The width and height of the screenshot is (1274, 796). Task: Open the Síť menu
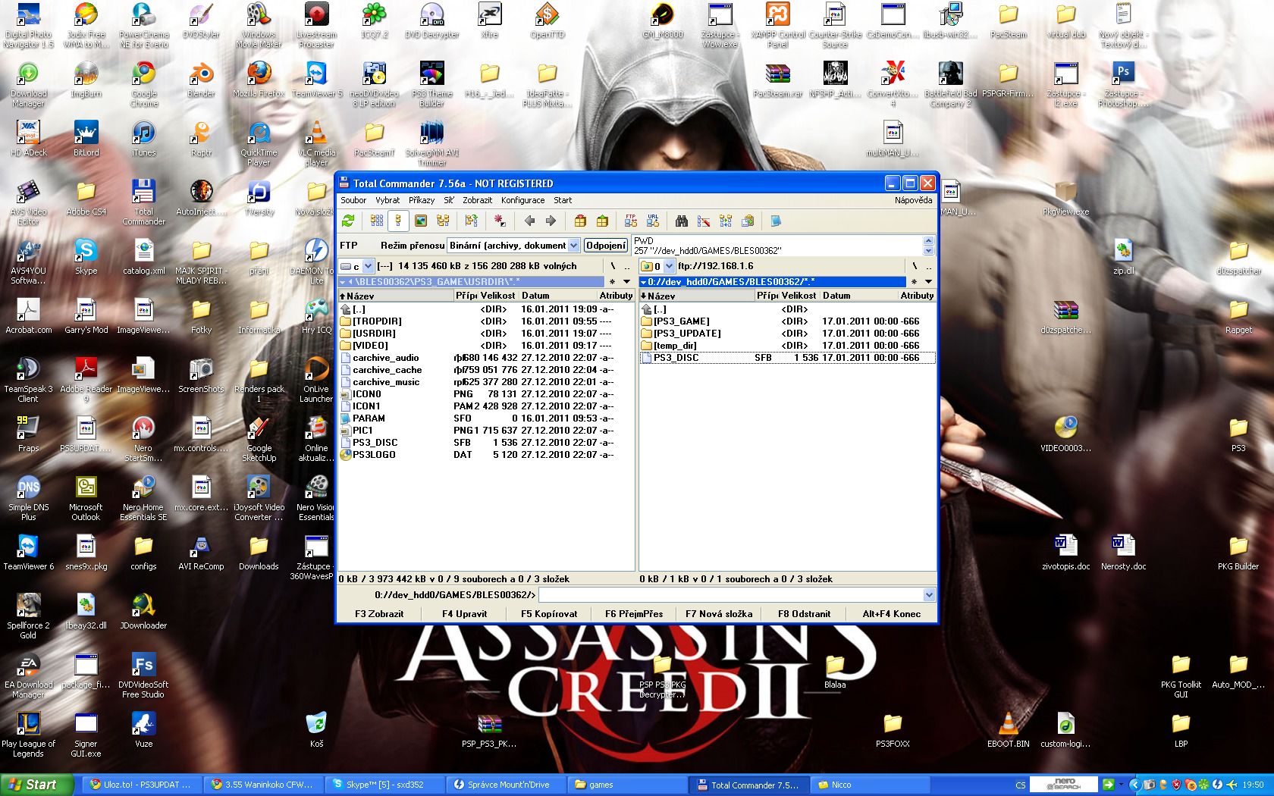coord(449,200)
